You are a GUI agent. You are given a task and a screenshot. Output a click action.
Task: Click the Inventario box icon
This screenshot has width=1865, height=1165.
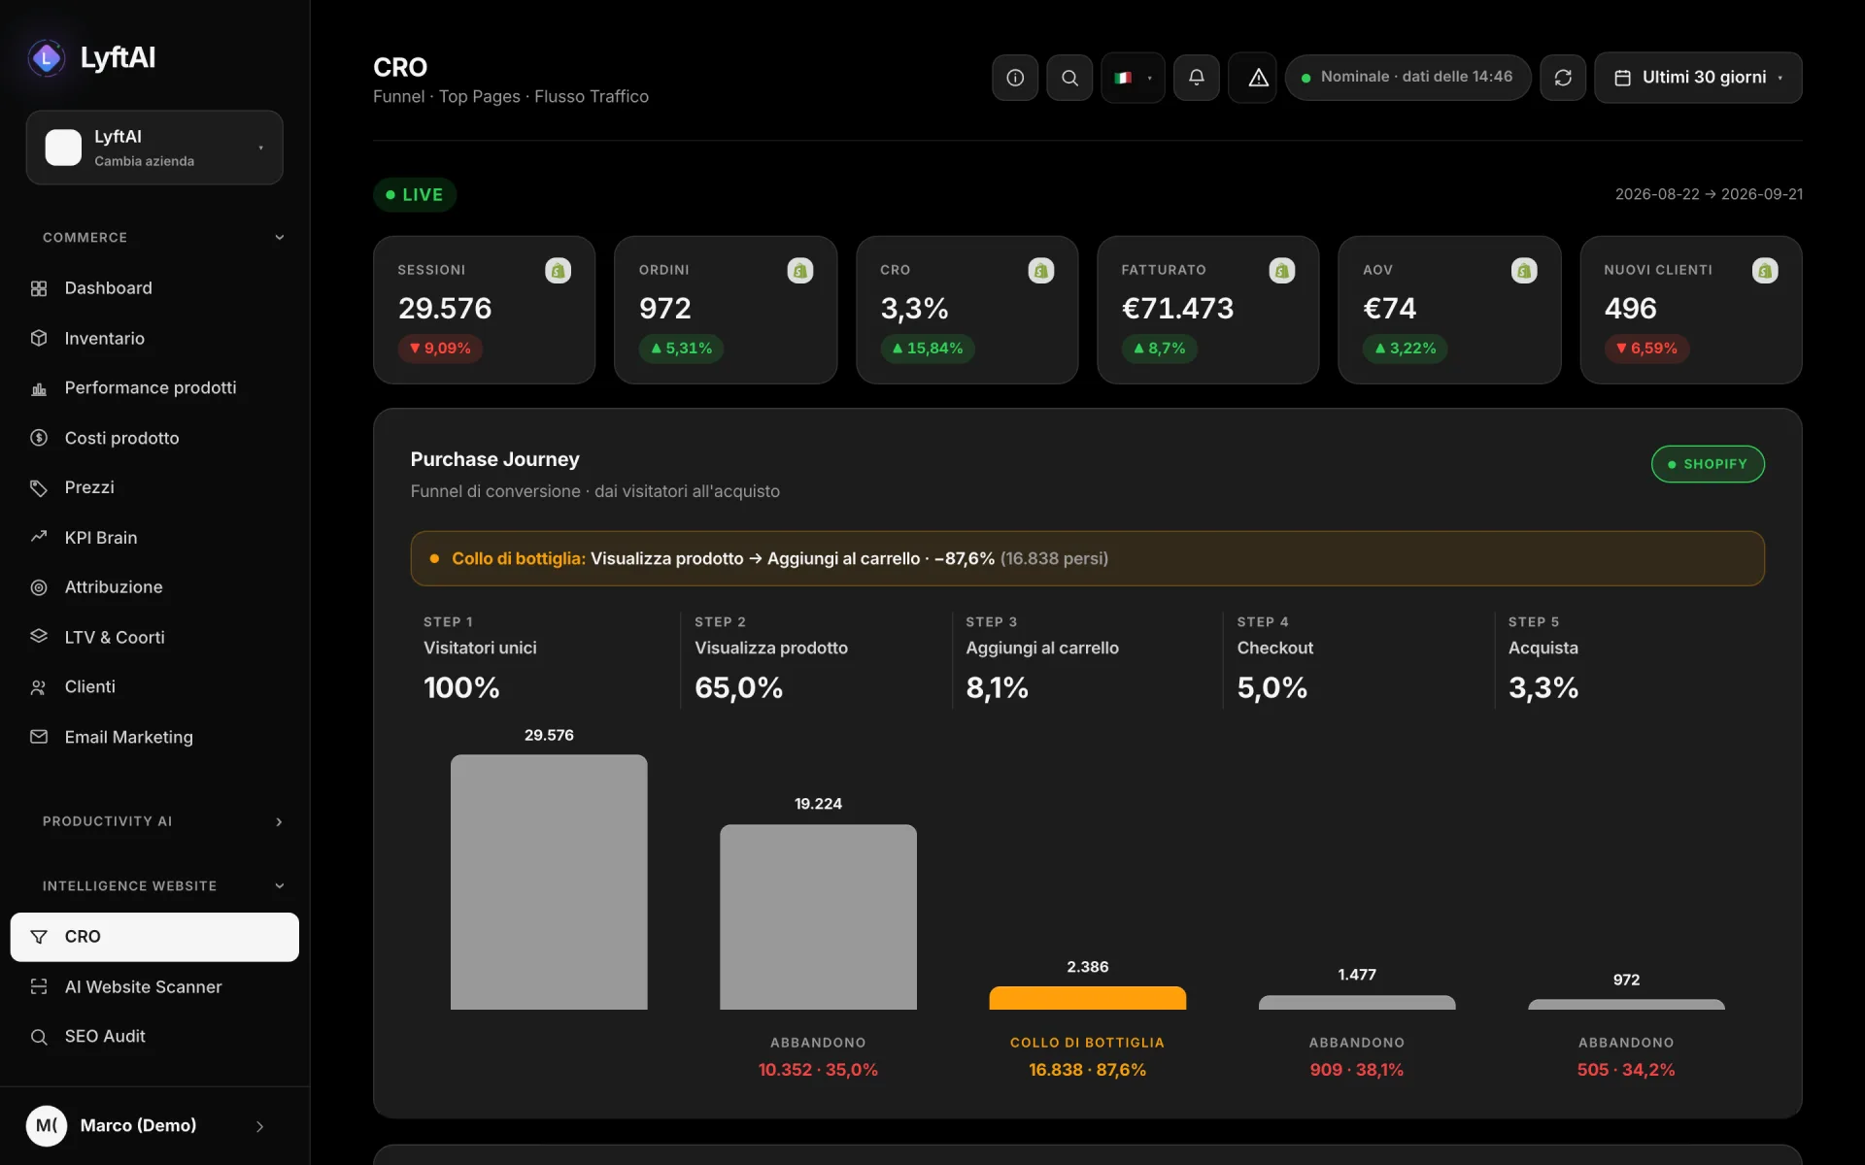pos(39,338)
